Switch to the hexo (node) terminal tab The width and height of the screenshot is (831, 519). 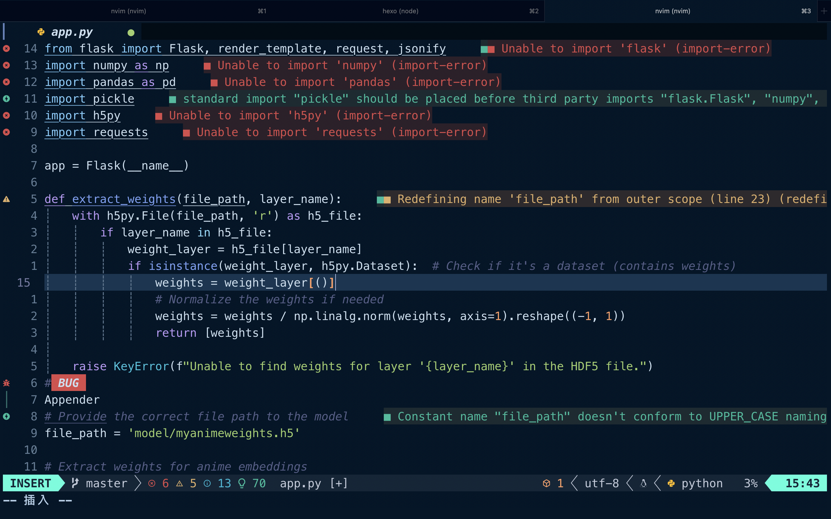(400, 11)
